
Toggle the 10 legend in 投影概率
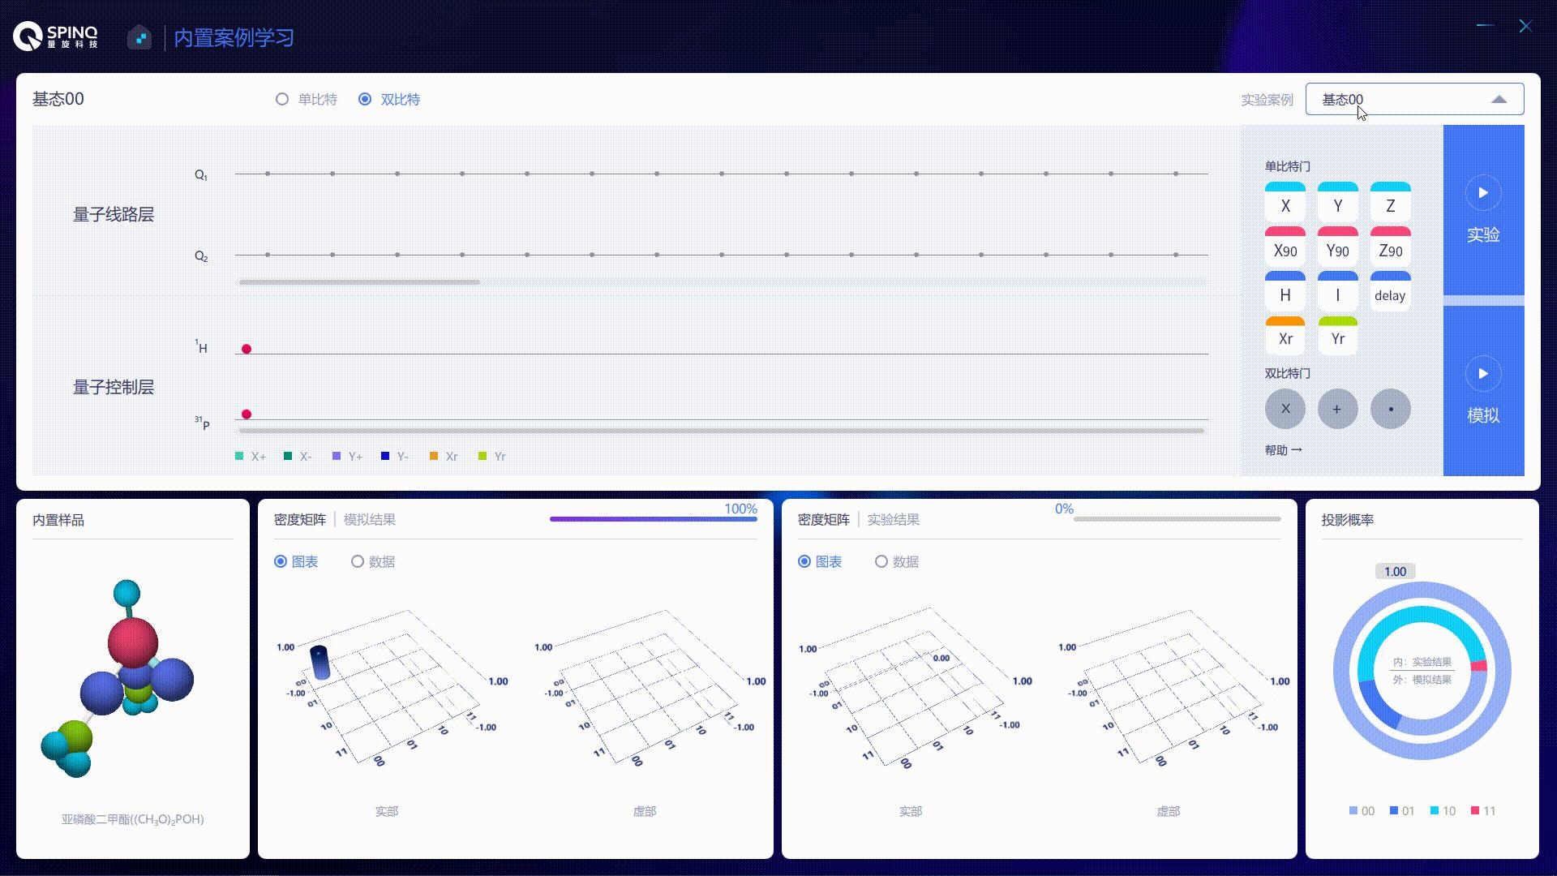[1443, 810]
